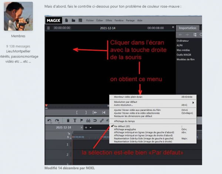This screenshot has width=222, height=174.
Task: Maximize the preview monitor using the small square icon
Action: click(173, 27)
